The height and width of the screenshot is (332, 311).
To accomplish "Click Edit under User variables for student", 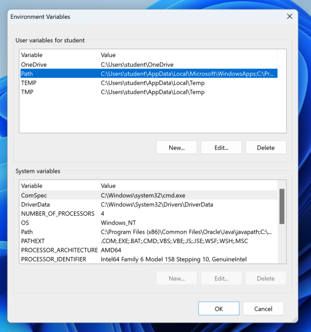I will point(221,147).
